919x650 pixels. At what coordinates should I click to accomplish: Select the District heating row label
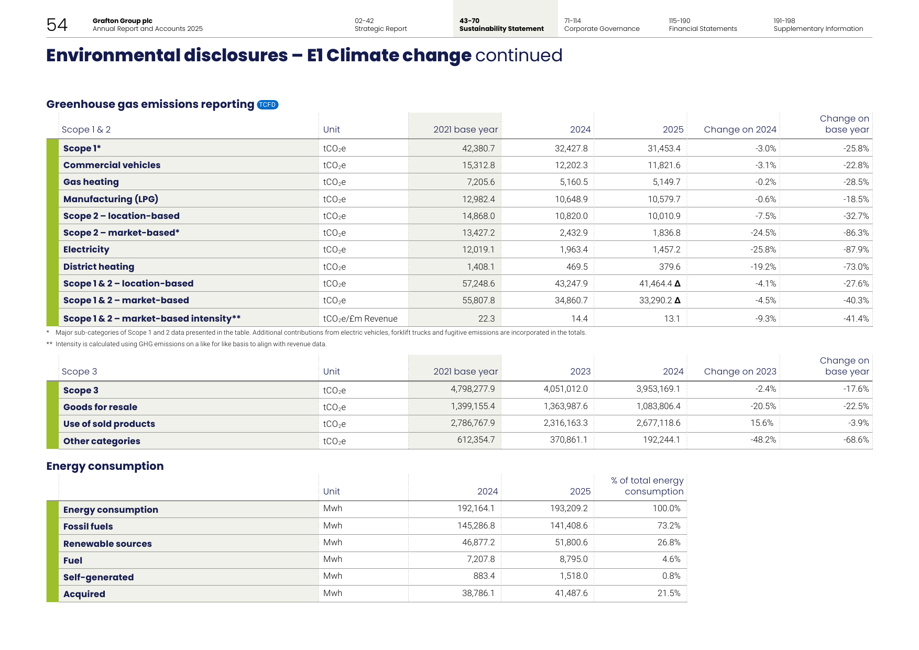[99, 267]
